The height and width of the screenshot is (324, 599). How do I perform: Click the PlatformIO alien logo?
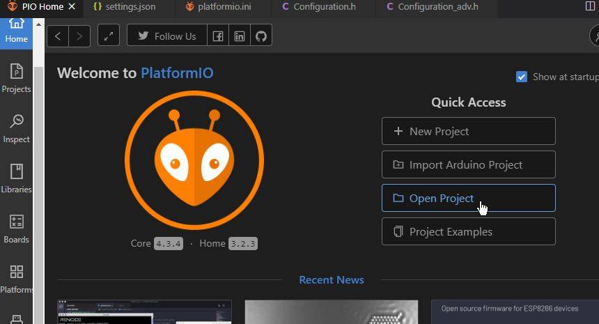(194, 160)
